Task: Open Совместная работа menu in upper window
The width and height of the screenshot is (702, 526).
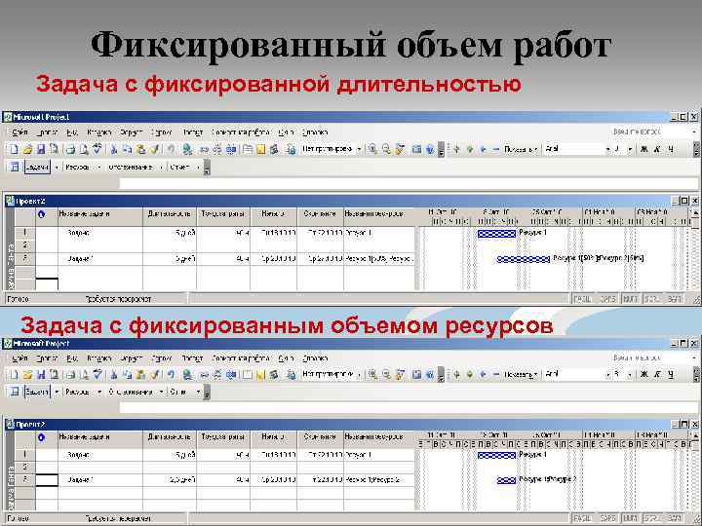Action: click(240, 132)
